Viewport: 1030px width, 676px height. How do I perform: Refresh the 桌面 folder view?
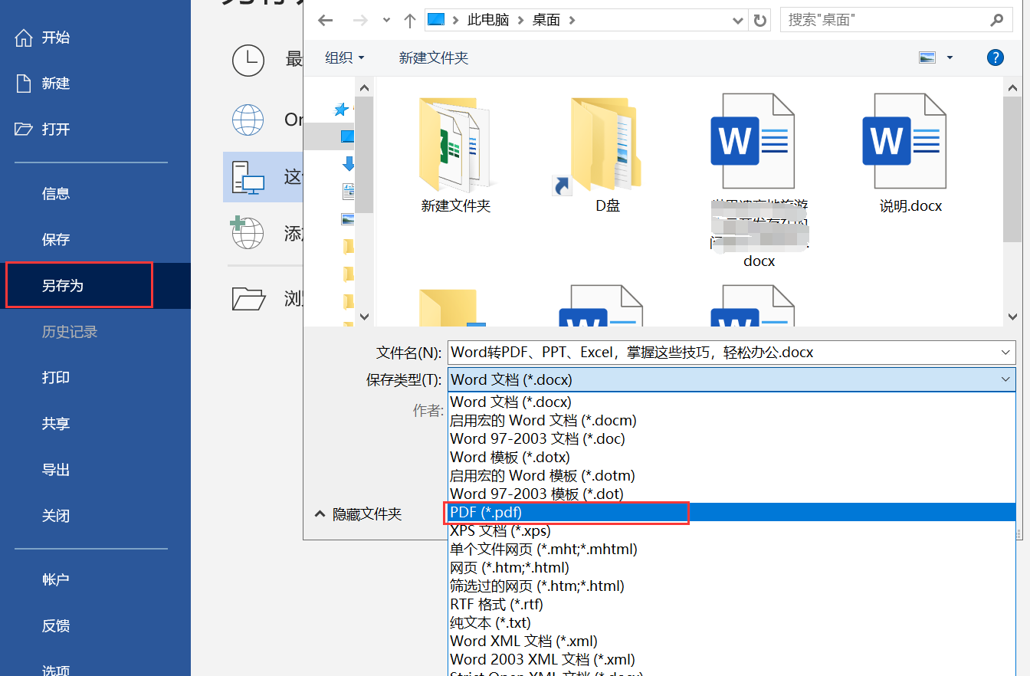pyautogui.click(x=759, y=21)
